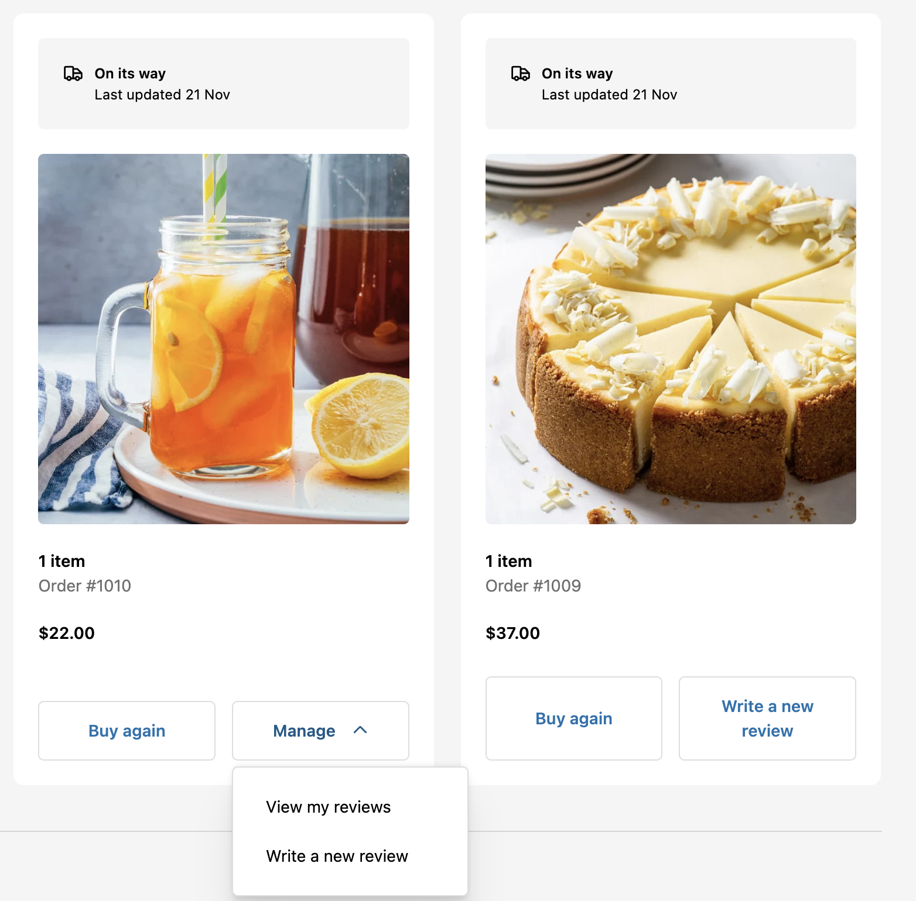Screen dimensions: 916x901
Task: Choose "Write a new review" in the dropdown menu
Action: click(337, 856)
